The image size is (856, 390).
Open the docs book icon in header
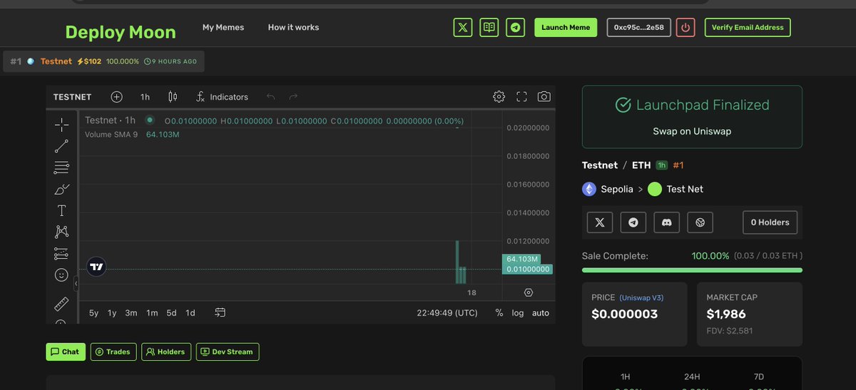[489, 28]
